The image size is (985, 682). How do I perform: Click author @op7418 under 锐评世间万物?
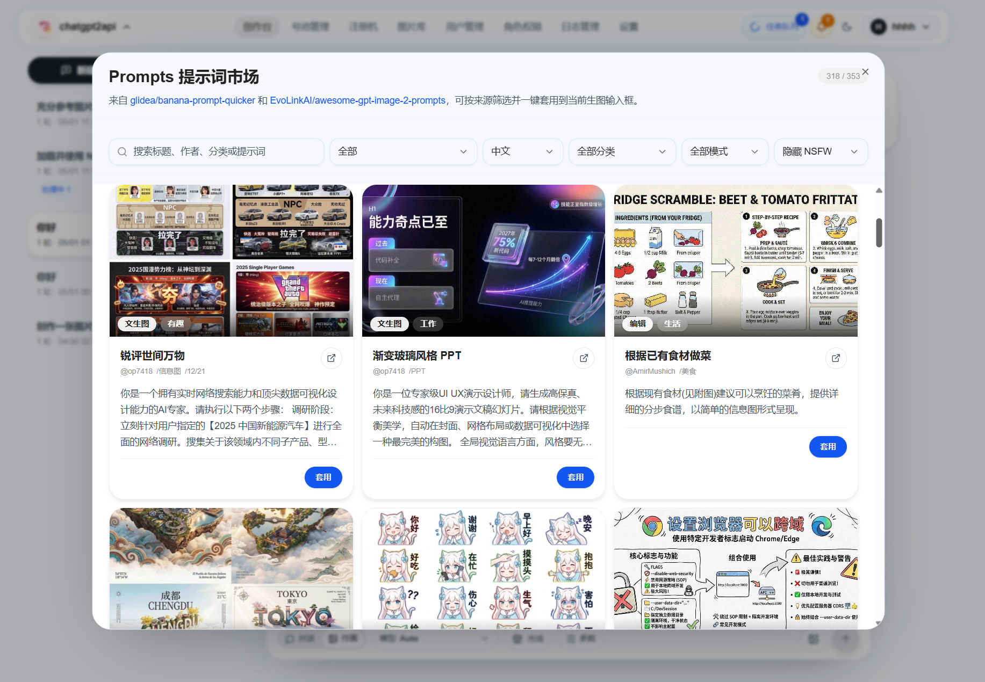point(136,371)
